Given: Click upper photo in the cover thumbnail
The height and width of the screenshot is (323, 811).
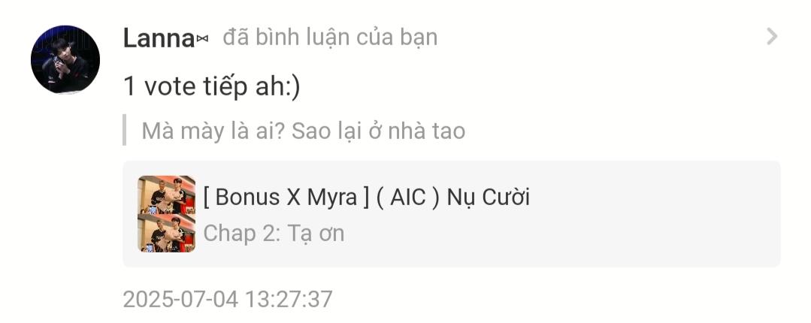Looking at the screenshot, I should 167,195.
